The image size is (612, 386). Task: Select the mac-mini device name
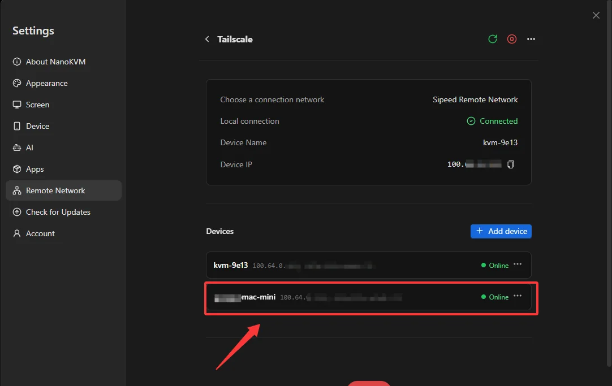[245, 297]
